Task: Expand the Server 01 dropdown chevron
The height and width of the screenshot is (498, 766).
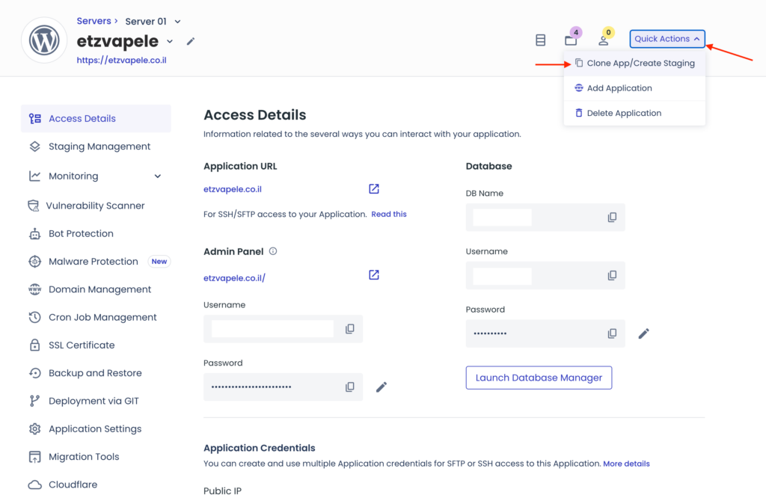Action: point(178,22)
